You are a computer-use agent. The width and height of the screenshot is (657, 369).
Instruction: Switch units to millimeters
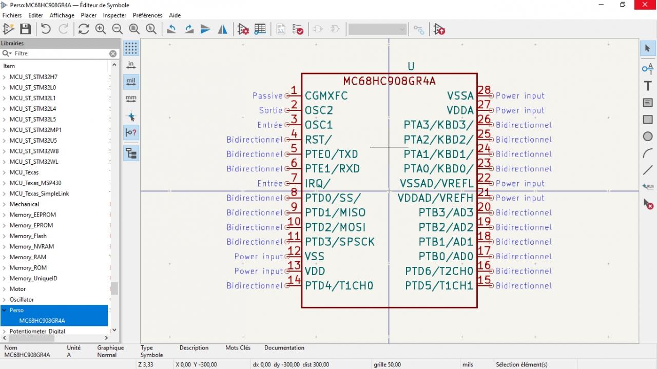[x=131, y=99]
